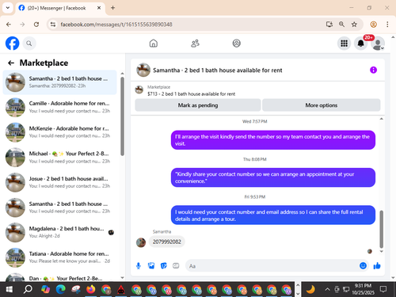Open the first Samantha 2 bed 1 bath conversation
Screen dimensions: 396x297
coord(59,82)
